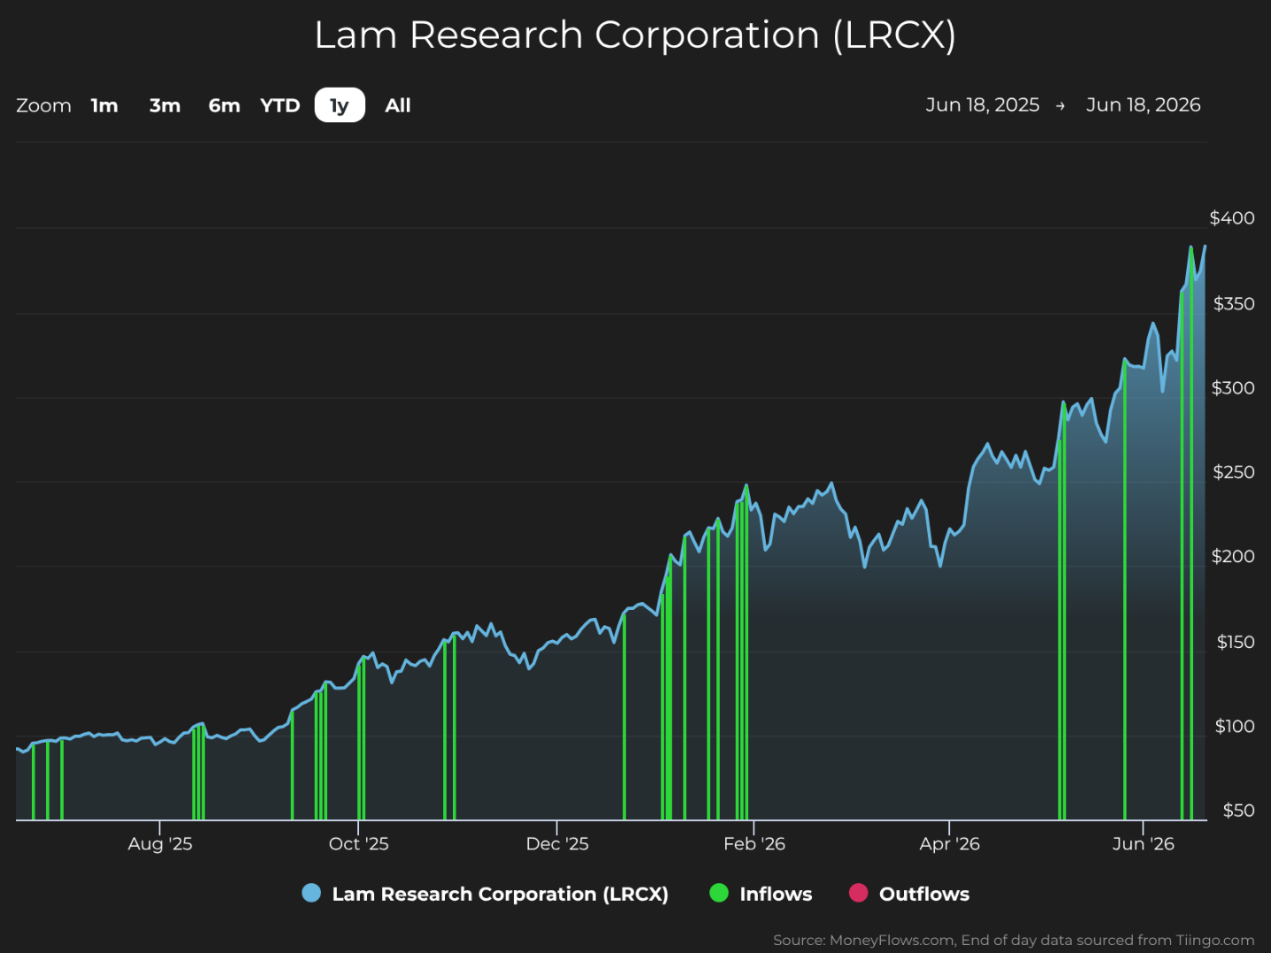Click the green Inflows legend dot

(x=719, y=893)
